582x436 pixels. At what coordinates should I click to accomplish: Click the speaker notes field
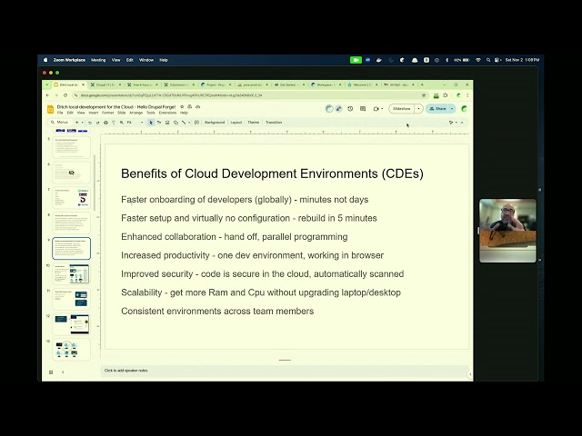click(x=285, y=371)
